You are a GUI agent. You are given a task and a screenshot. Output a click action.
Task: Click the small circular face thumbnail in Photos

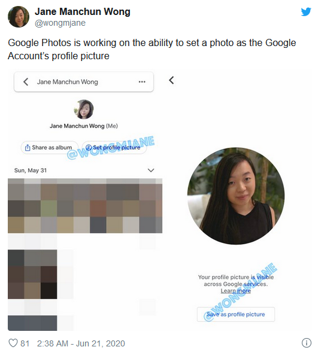pos(84,109)
